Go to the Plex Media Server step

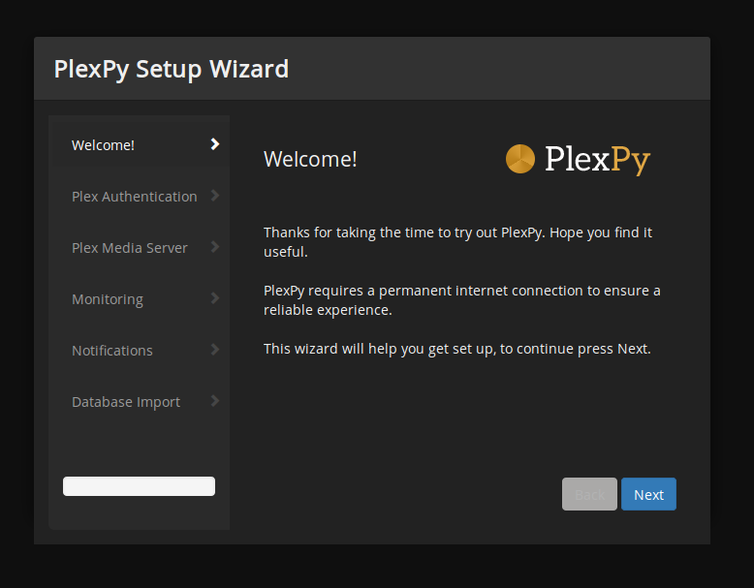(139, 248)
